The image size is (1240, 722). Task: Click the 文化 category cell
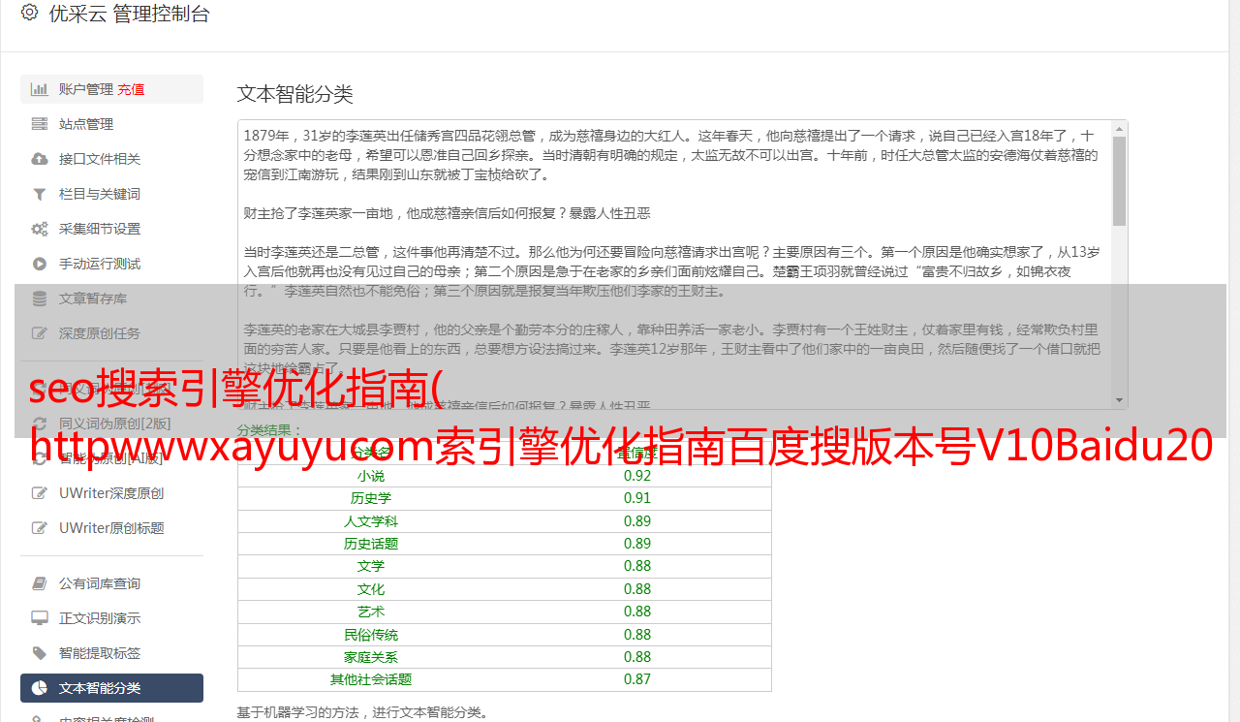pos(371,589)
